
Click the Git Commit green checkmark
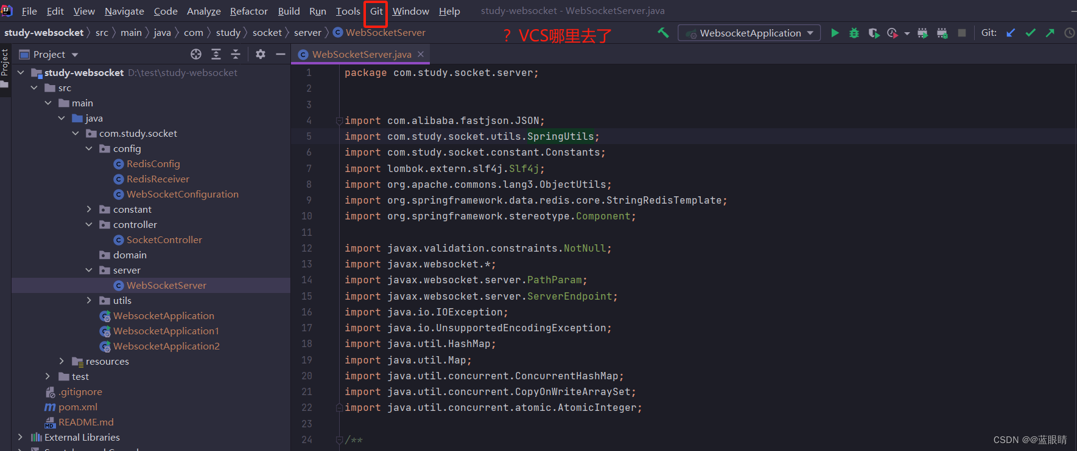[1030, 33]
